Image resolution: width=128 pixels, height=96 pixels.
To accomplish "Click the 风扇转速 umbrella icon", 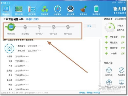I will pyautogui.click(x=106, y=48).
